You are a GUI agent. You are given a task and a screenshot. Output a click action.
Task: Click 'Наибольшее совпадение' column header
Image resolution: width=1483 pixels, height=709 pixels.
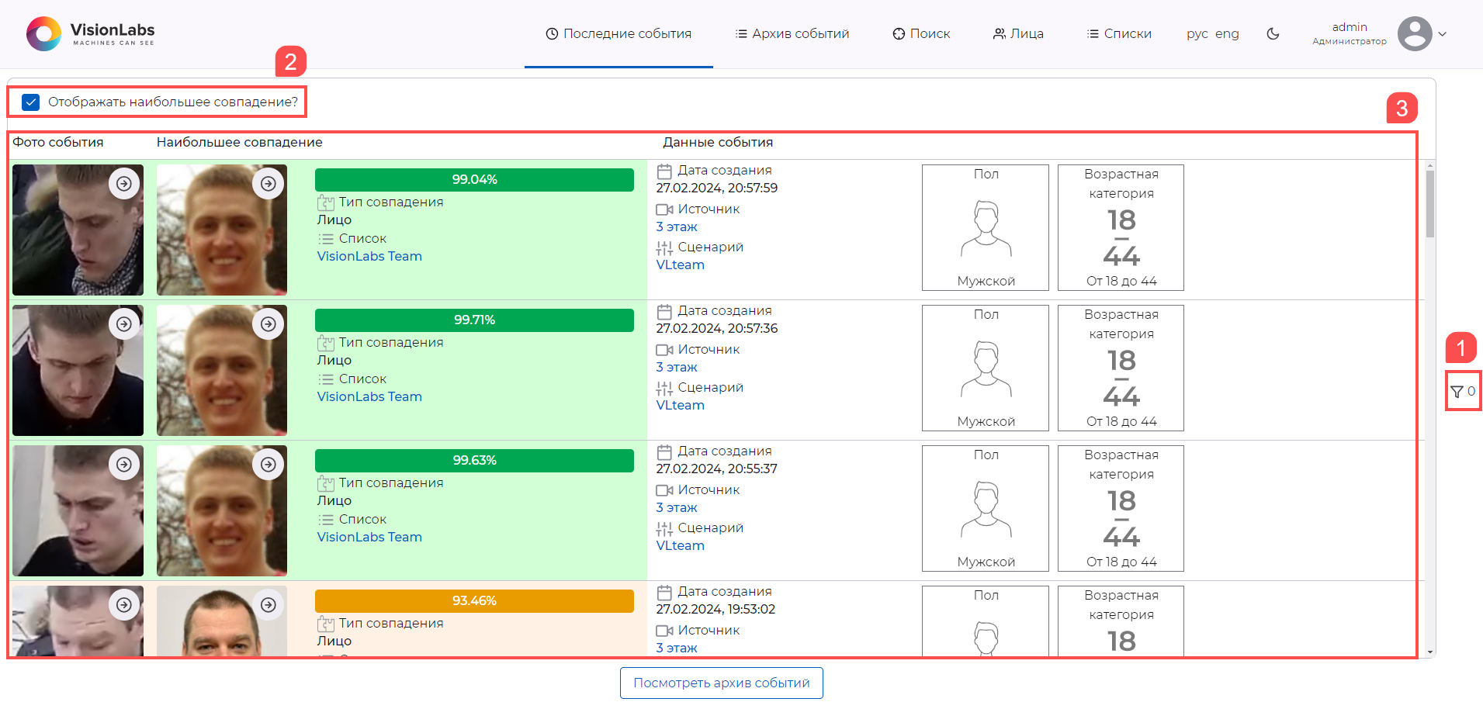pyautogui.click(x=240, y=143)
